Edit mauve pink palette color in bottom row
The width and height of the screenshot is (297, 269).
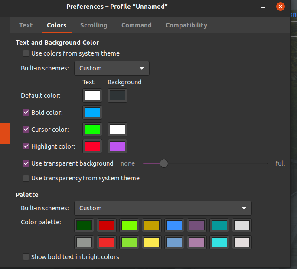pos(197,242)
